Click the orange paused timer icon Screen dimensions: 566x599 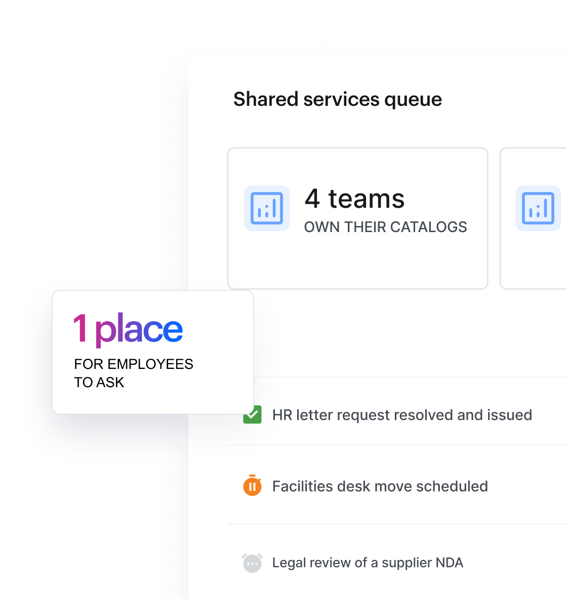click(x=252, y=485)
